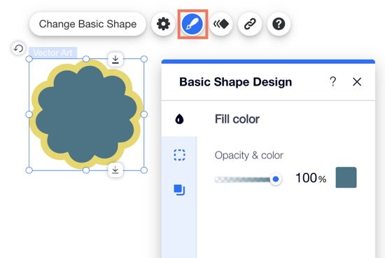Viewport: 385px width, 258px height.
Task: Click the top-left resize handle of shape
Action: click(x=29, y=59)
